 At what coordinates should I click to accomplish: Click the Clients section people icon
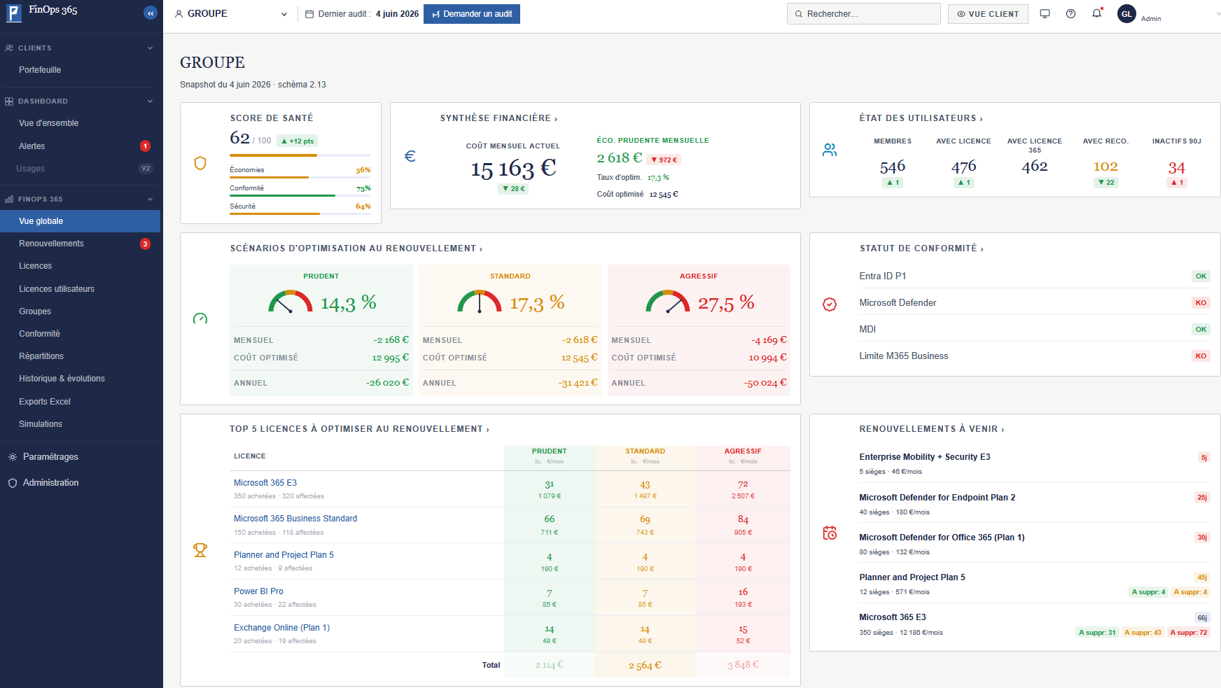(9, 48)
